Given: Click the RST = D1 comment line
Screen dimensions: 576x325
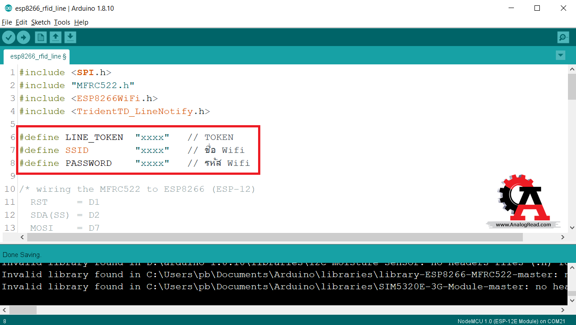Looking at the screenshot, I should click(x=65, y=202).
